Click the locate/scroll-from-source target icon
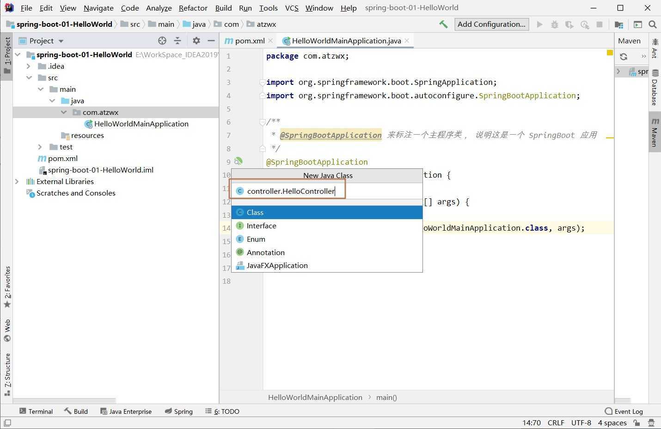The width and height of the screenshot is (661, 429). coord(162,41)
